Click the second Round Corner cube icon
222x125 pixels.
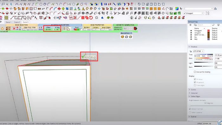[127, 37]
